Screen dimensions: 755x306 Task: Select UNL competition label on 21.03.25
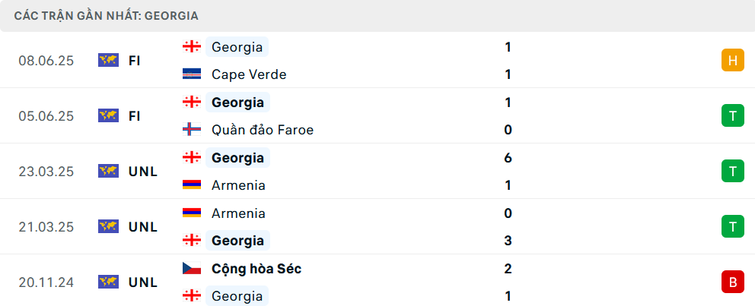[143, 226]
